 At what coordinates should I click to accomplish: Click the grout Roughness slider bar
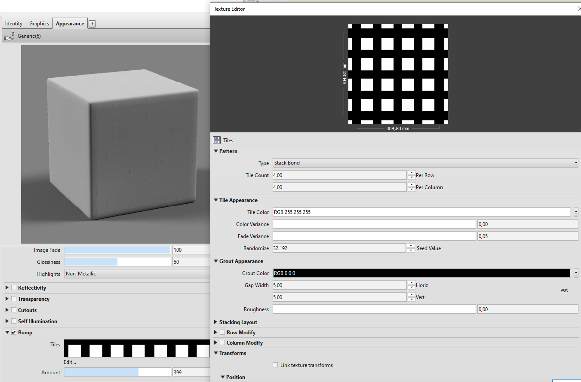pos(374,309)
